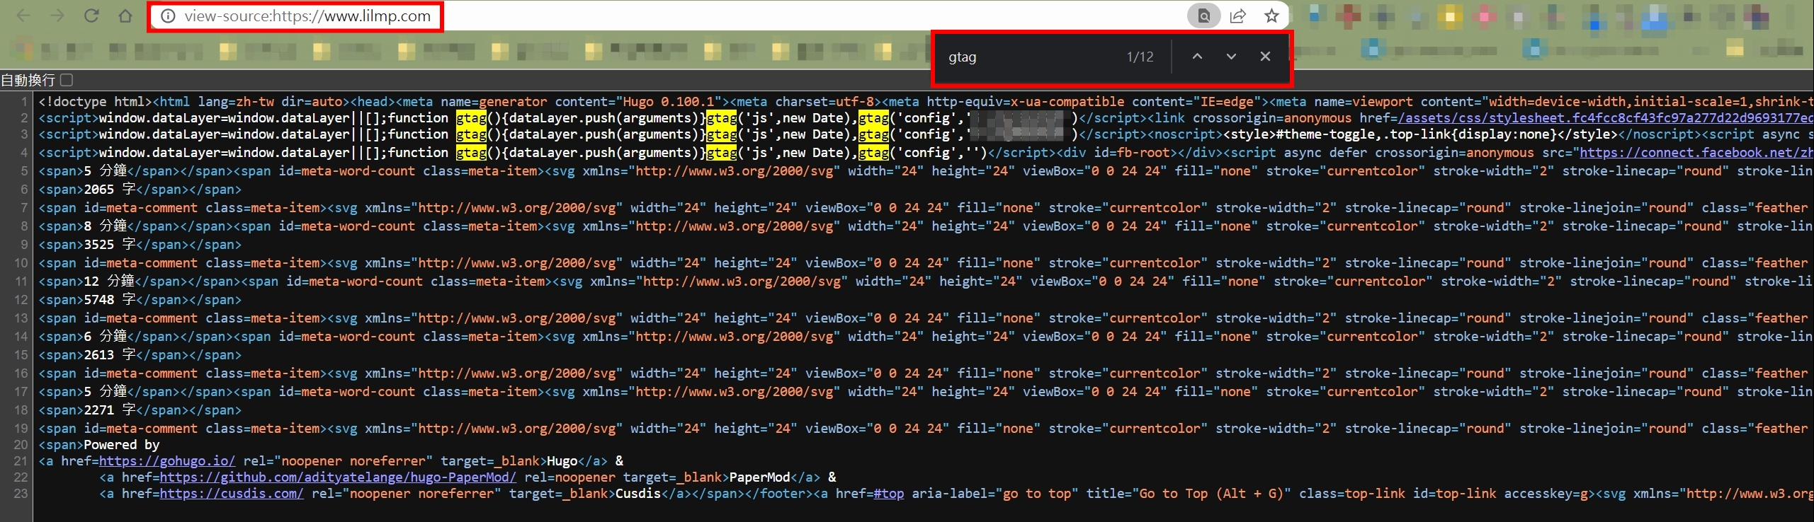Open find in page icon in address bar
The width and height of the screenshot is (1814, 522).
(1203, 16)
